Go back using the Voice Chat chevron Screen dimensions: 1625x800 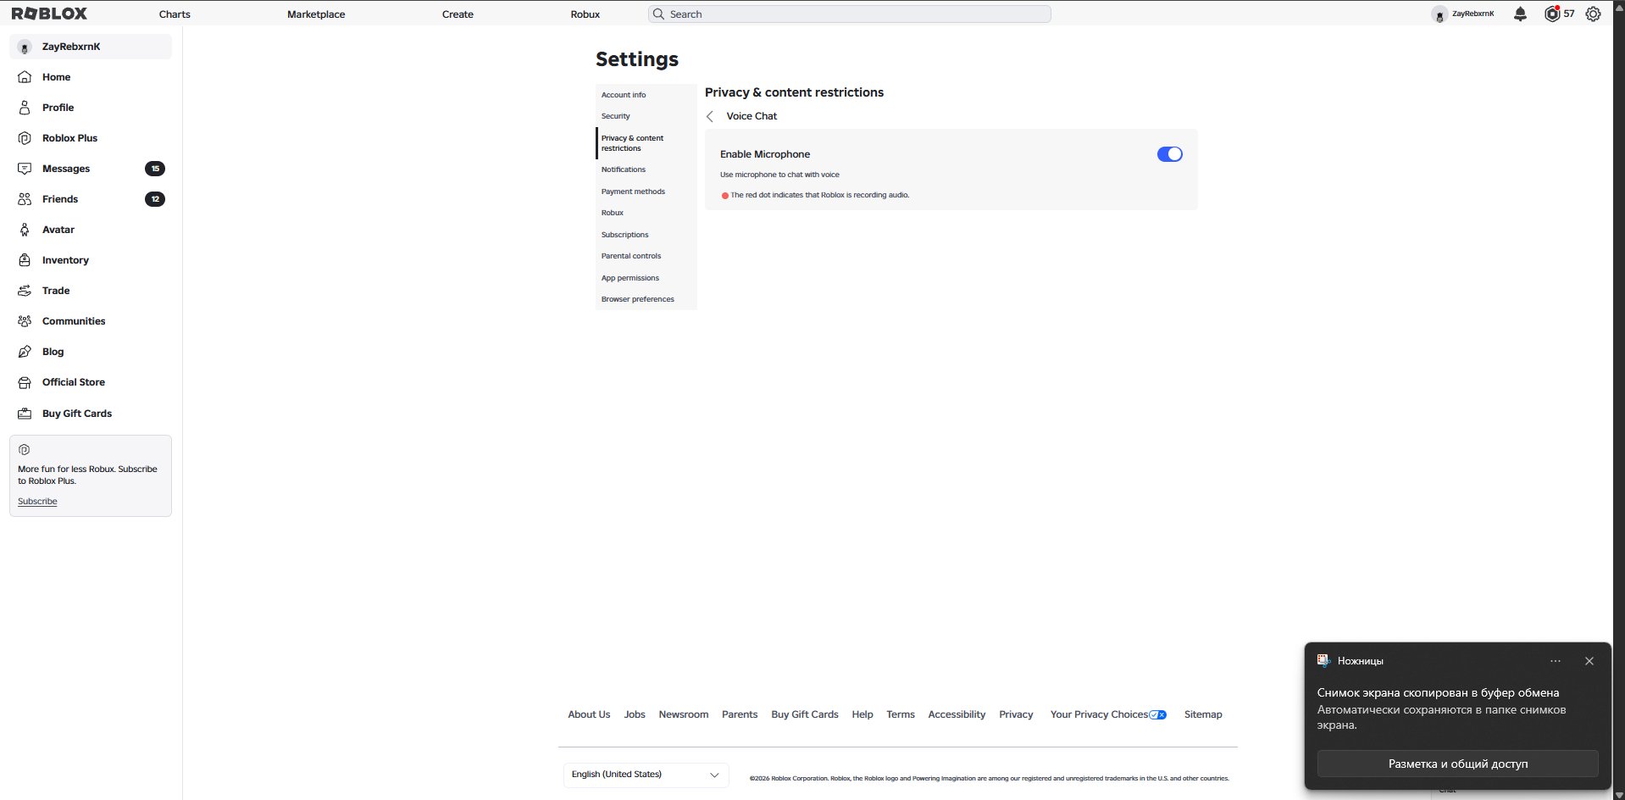tap(710, 117)
